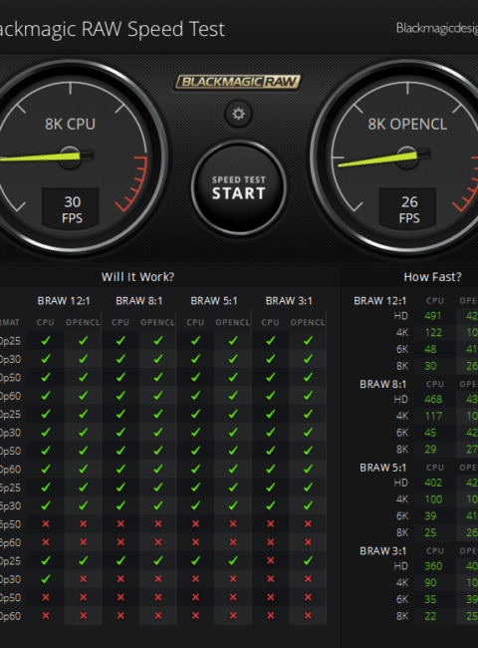The width and height of the screenshot is (478, 648).
Task: Select the 29 value for BRAW 8:1 8K
Action: [430, 450]
